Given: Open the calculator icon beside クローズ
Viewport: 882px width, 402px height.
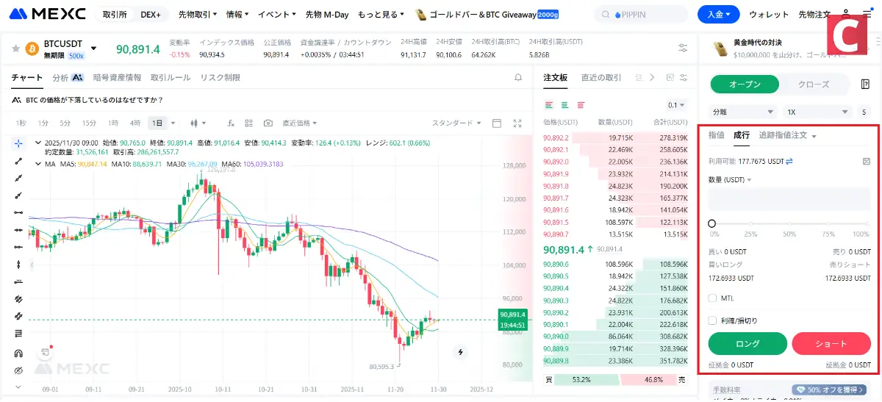Looking at the screenshot, I should point(865,85).
